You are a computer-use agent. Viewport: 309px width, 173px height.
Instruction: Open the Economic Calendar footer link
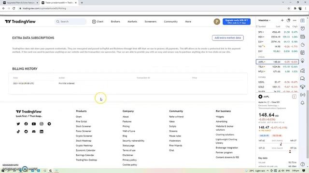point(85,150)
